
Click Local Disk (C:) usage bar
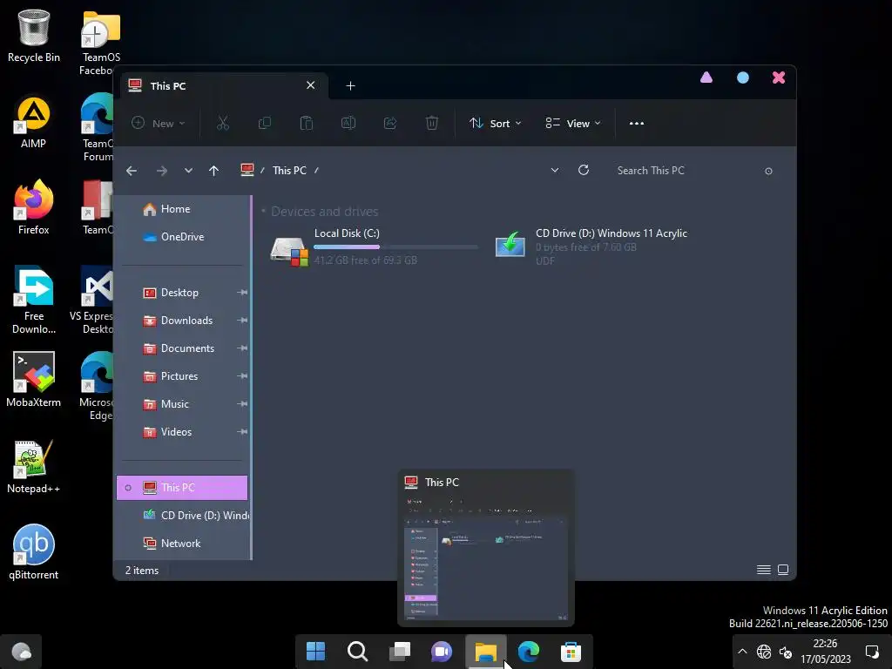396,247
